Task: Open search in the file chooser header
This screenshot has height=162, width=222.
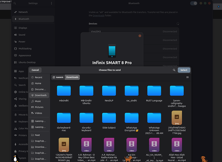Action: (x=174, y=70)
